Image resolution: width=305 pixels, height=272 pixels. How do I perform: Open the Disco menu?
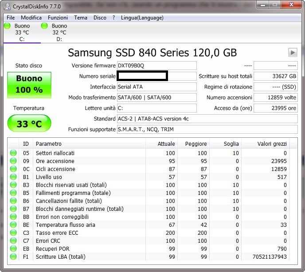click(100, 18)
